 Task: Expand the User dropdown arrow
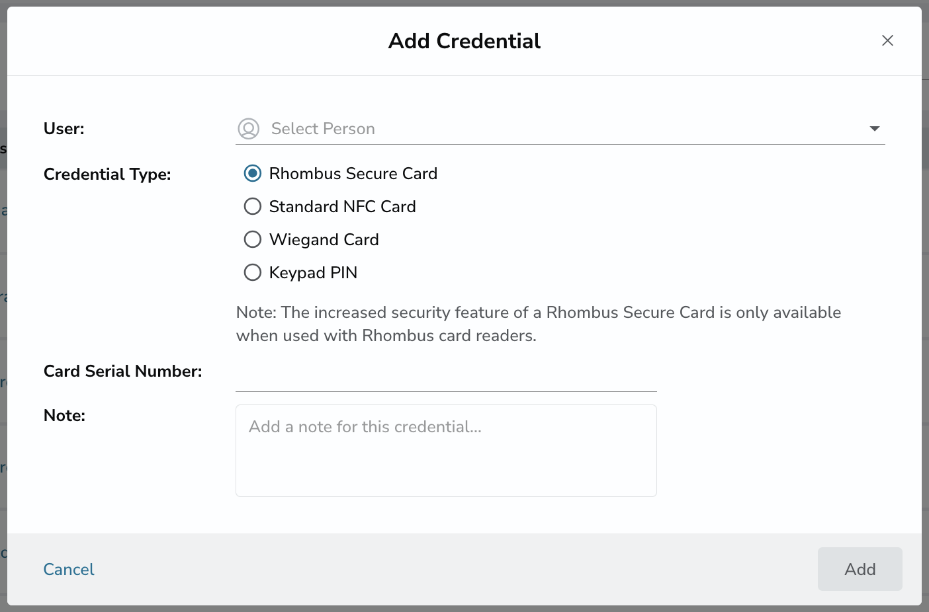point(875,129)
